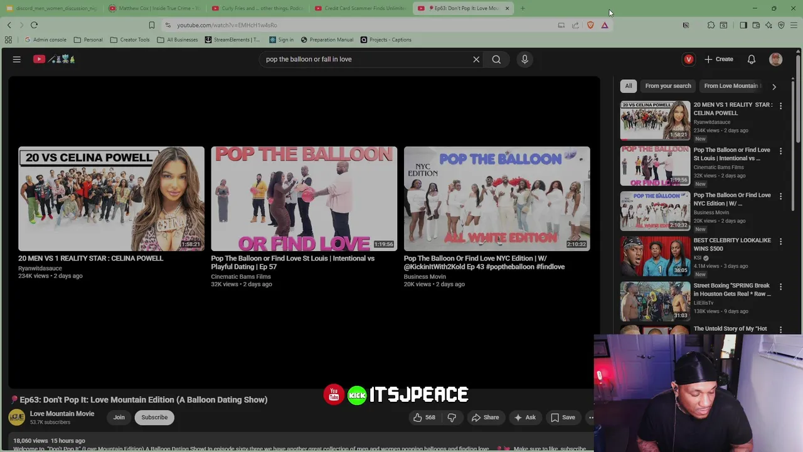The height and width of the screenshot is (452, 803).
Task: Open the Notion extension icon
Action: point(686,25)
